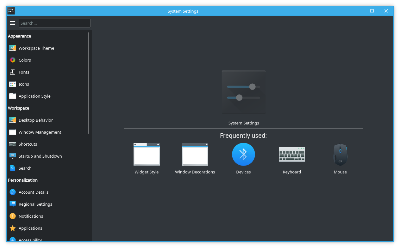
Task: Click the Workspace Theme icon
Action: click(13, 48)
